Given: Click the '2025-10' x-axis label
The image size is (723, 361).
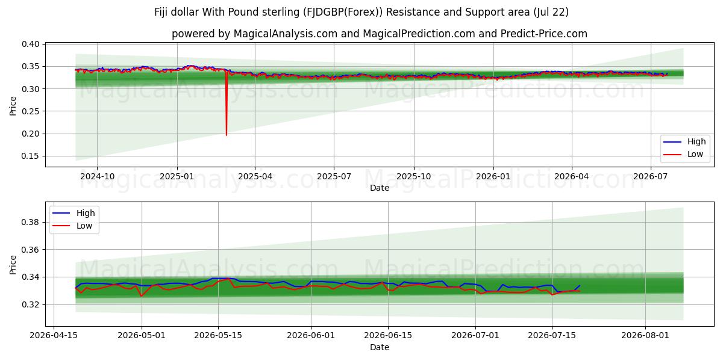Looking at the screenshot, I should pos(413,177).
